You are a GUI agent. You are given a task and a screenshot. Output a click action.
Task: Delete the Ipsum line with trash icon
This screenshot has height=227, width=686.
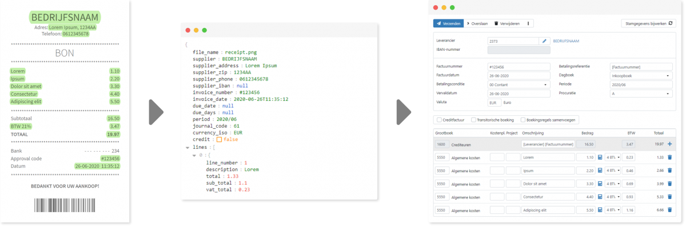[x=669, y=171]
